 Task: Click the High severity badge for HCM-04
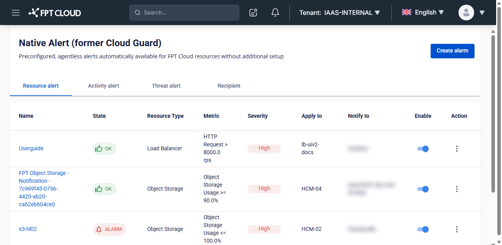pos(264,189)
